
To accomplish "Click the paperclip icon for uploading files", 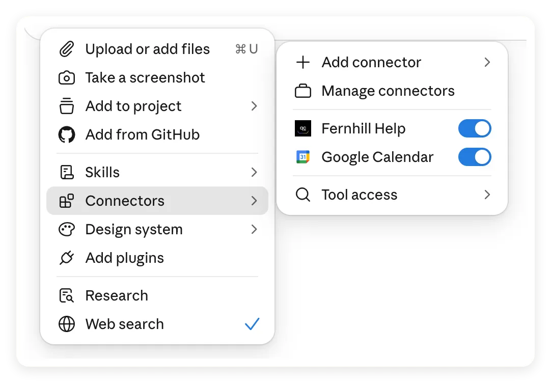I will click(x=66, y=49).
